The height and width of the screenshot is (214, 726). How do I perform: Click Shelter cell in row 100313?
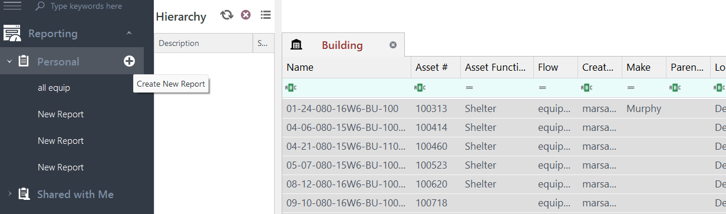pyautogui.click(x=497, y=108)
